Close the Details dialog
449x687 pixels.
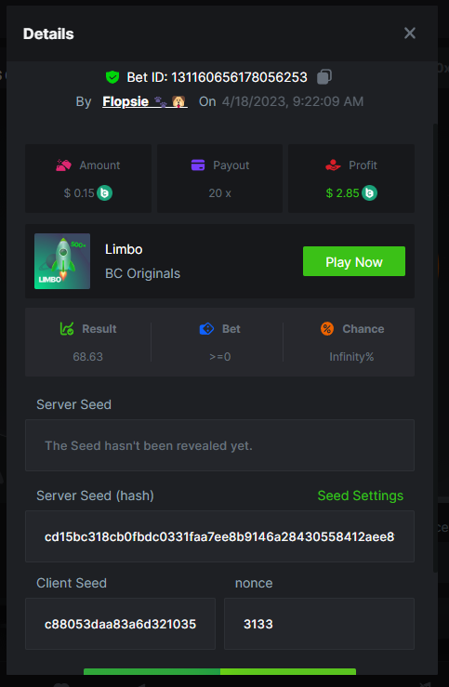coord(410,33)
